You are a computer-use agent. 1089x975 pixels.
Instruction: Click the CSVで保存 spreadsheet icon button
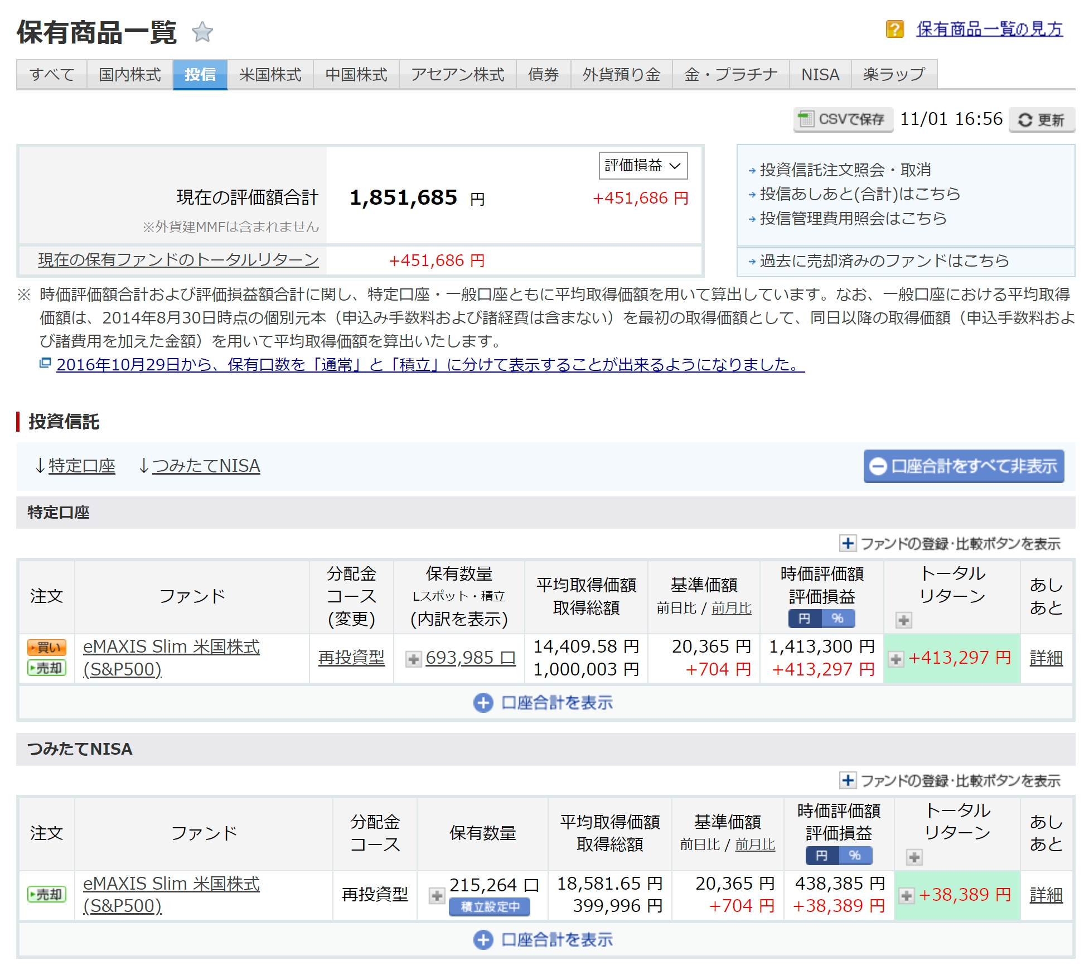coord(843,119)
